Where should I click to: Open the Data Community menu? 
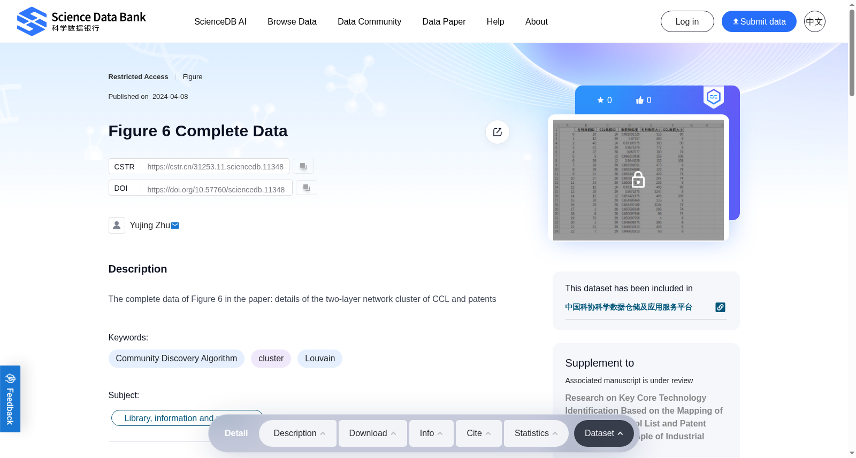point(369,21)
